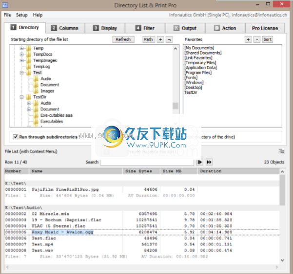Click the plus button next to Path

pos(160,39)
